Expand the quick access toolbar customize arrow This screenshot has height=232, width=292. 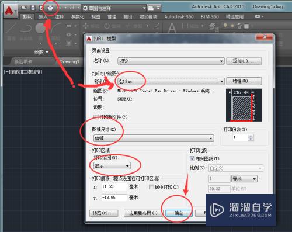point(158,8)
